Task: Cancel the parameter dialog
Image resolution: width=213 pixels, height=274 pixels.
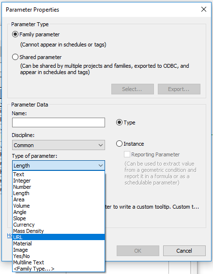Action: (x=184, y=251)
